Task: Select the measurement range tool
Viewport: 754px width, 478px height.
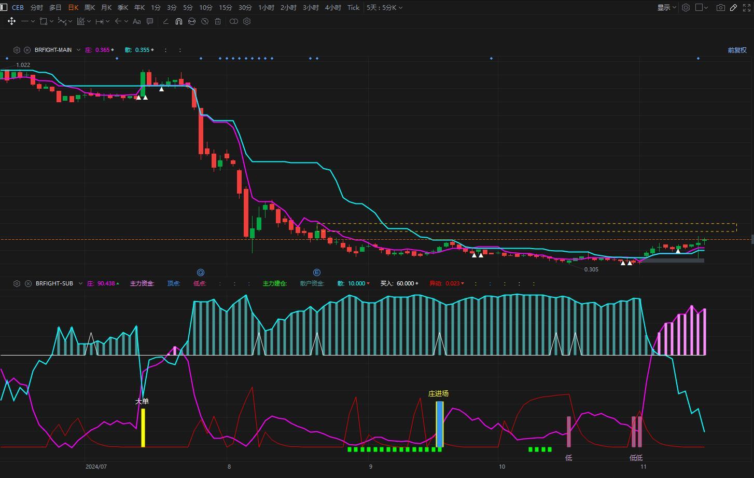Action: (x=80, y=21)
